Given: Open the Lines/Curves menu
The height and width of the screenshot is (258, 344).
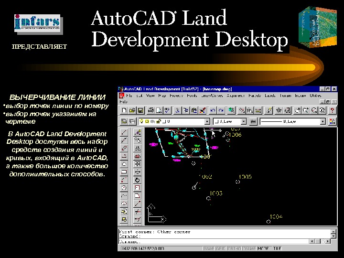Looking at the screenshot, I should 212,96.
